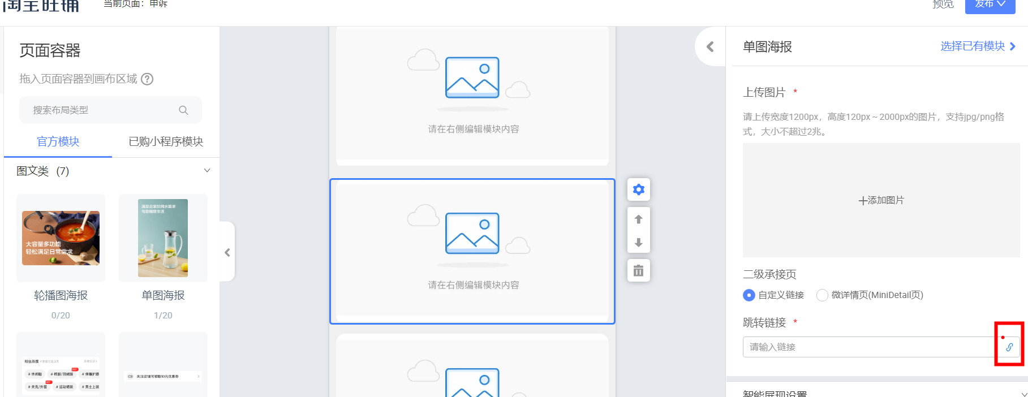This screenshot has width=1028, height=397.
Task: Collapse the 图文类 (7) section
Action: tap(207, 171)
